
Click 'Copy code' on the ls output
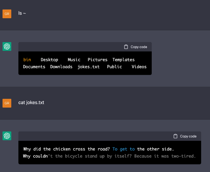(x=136, y=47)
